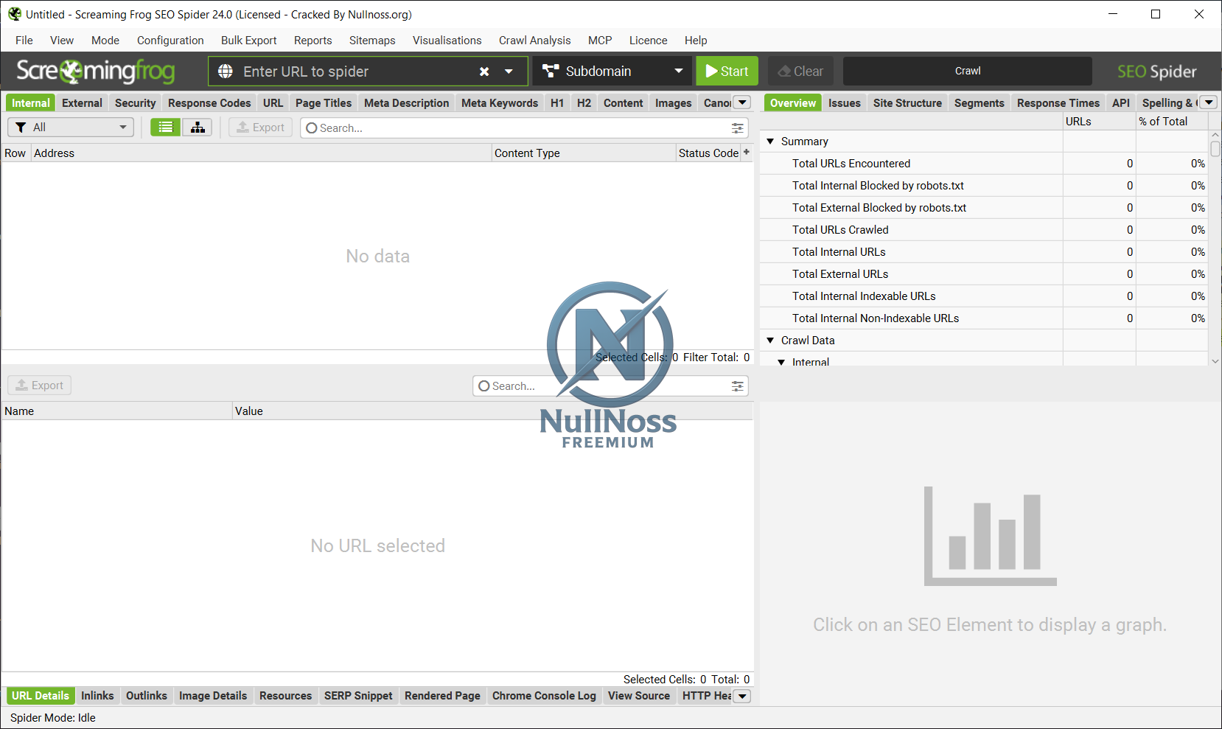Open the Site Structure tab
1222x729 pixels.
(908, 103)
